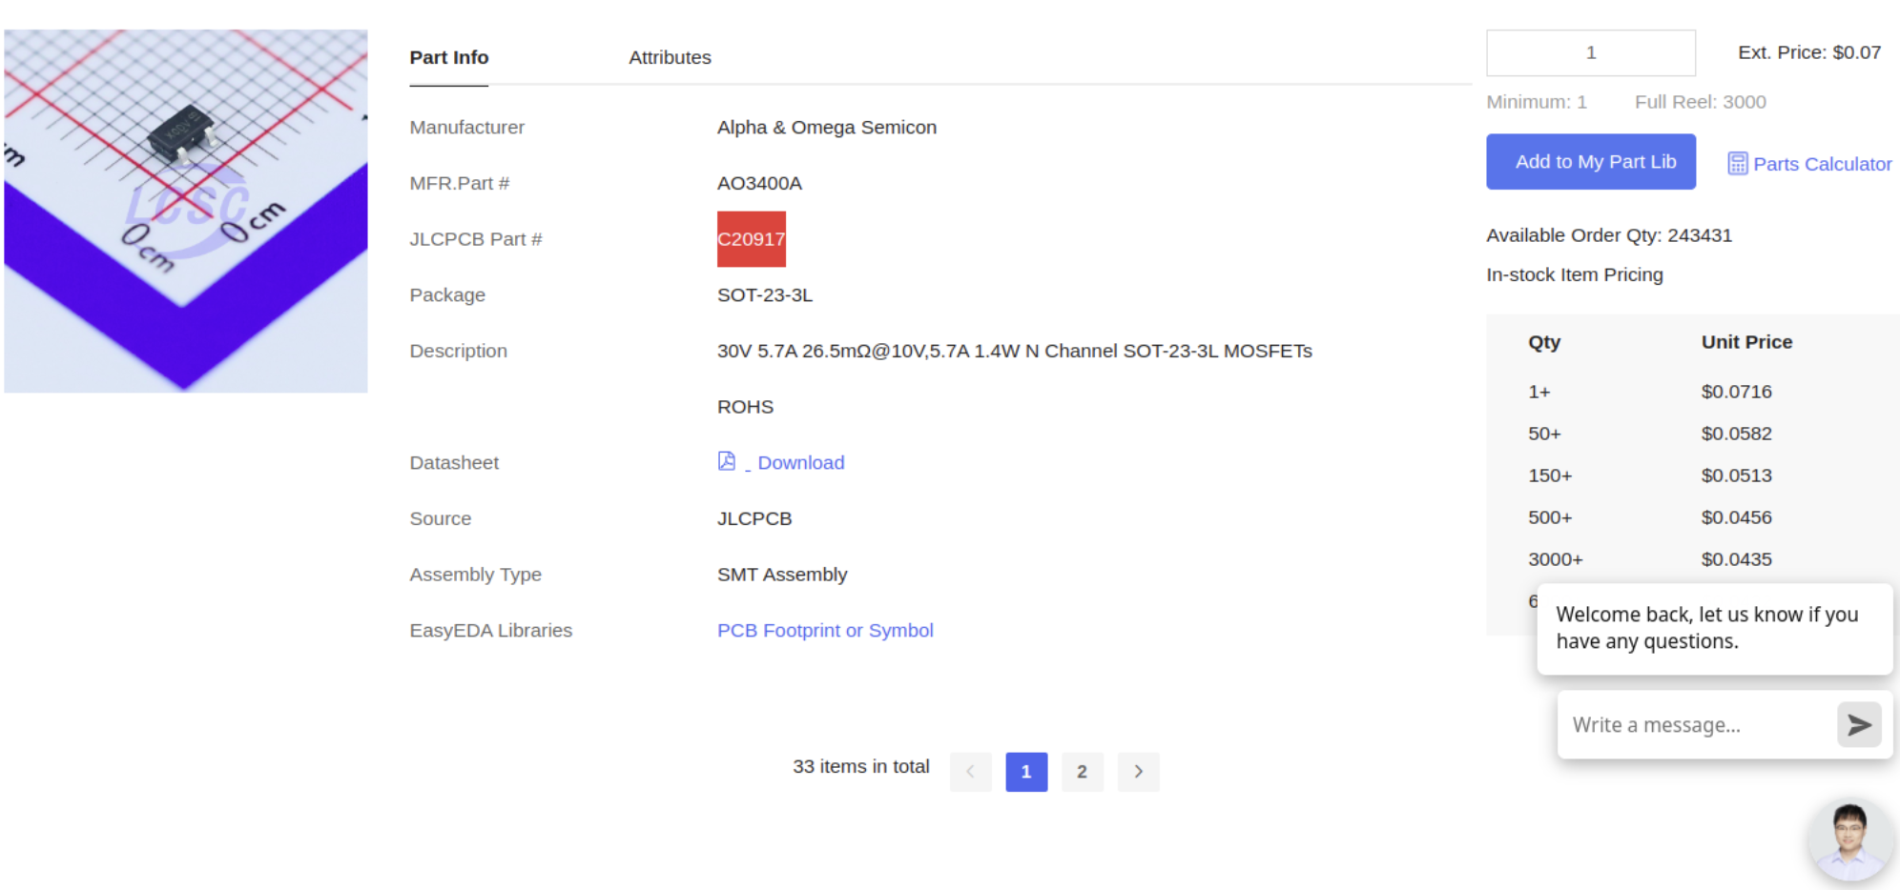The image size is (1900, 890).
Task: Send the chat message with arrow icon
Action: click(x=1858, y=725)
